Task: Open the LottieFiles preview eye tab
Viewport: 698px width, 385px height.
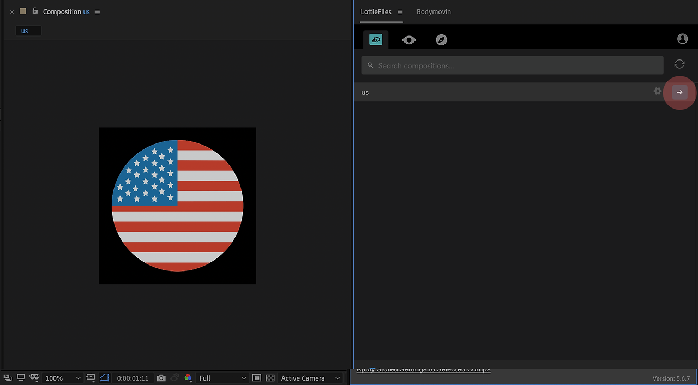Action: (x=409, y=40)
